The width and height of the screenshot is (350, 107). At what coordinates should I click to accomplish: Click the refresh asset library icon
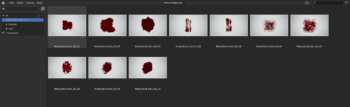pyautogui.click(x=43, y=9)
